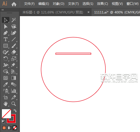Open the 效果(C) menu
The height and width of the screenshot is (132, 140).
[x=102, y=4]
